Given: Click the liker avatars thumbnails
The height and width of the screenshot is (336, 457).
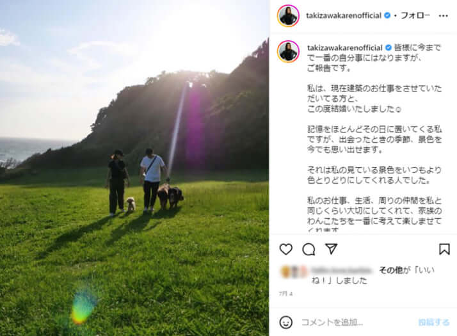Looking at the screenshot, I should coord(294,271).
